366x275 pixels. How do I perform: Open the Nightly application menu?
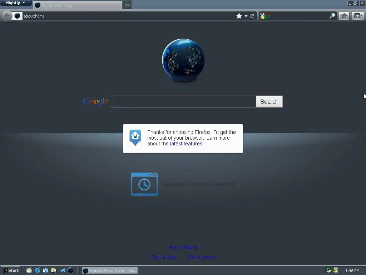tap(16, 3)
